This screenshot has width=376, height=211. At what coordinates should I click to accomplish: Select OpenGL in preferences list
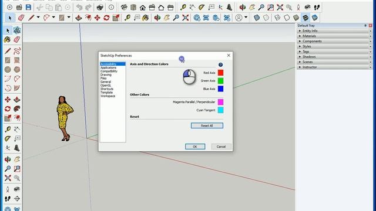click(106, 86)
